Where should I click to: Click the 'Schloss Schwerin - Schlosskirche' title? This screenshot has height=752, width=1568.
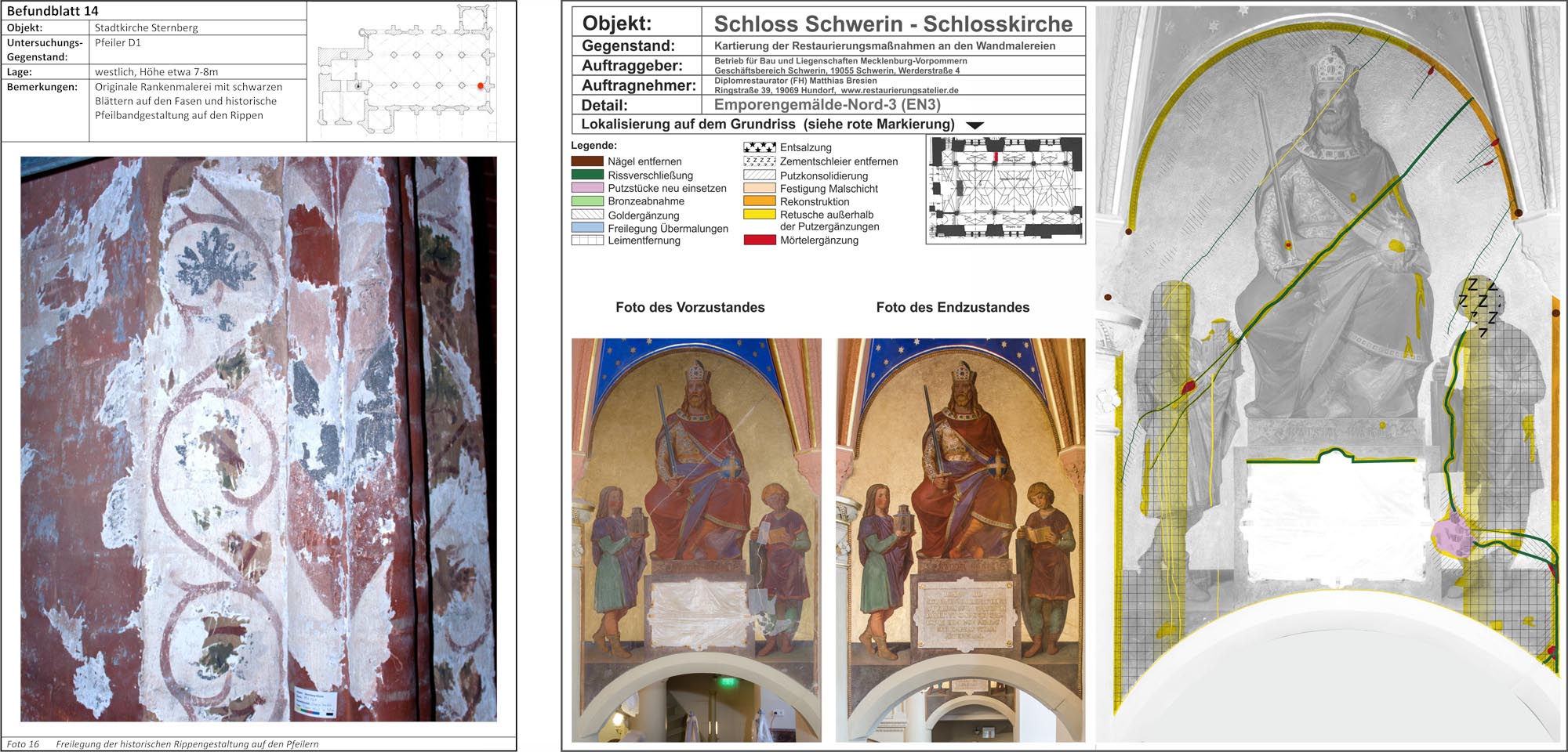[893, 24]
